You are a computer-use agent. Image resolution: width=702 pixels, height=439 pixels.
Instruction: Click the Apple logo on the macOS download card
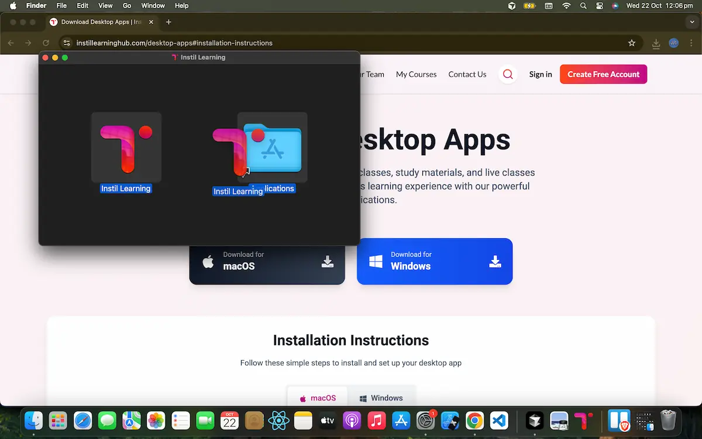(x=208, y=261)
